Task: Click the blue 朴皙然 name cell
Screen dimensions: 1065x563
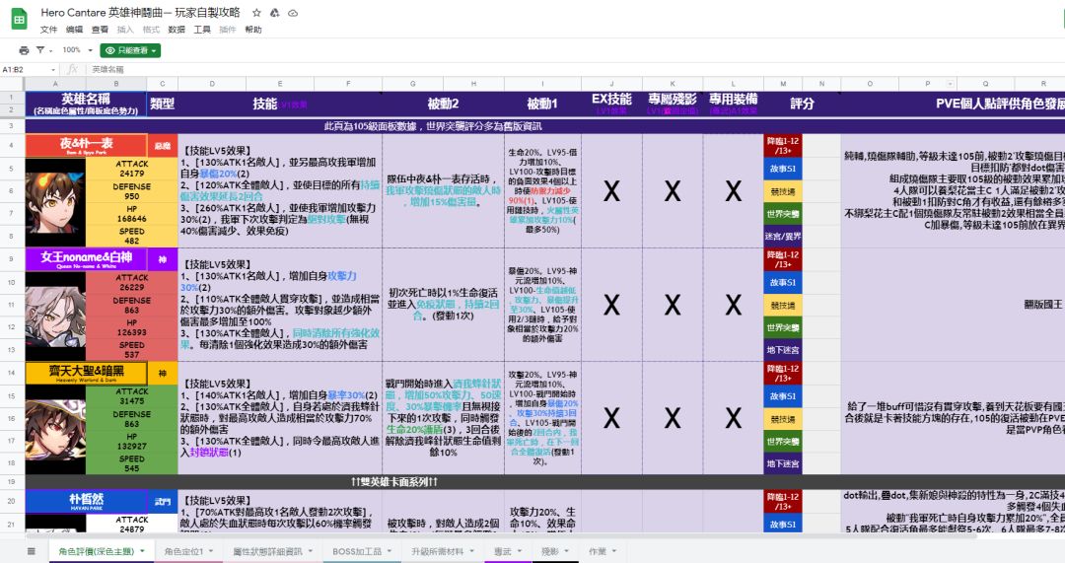Action: (86, 501)
